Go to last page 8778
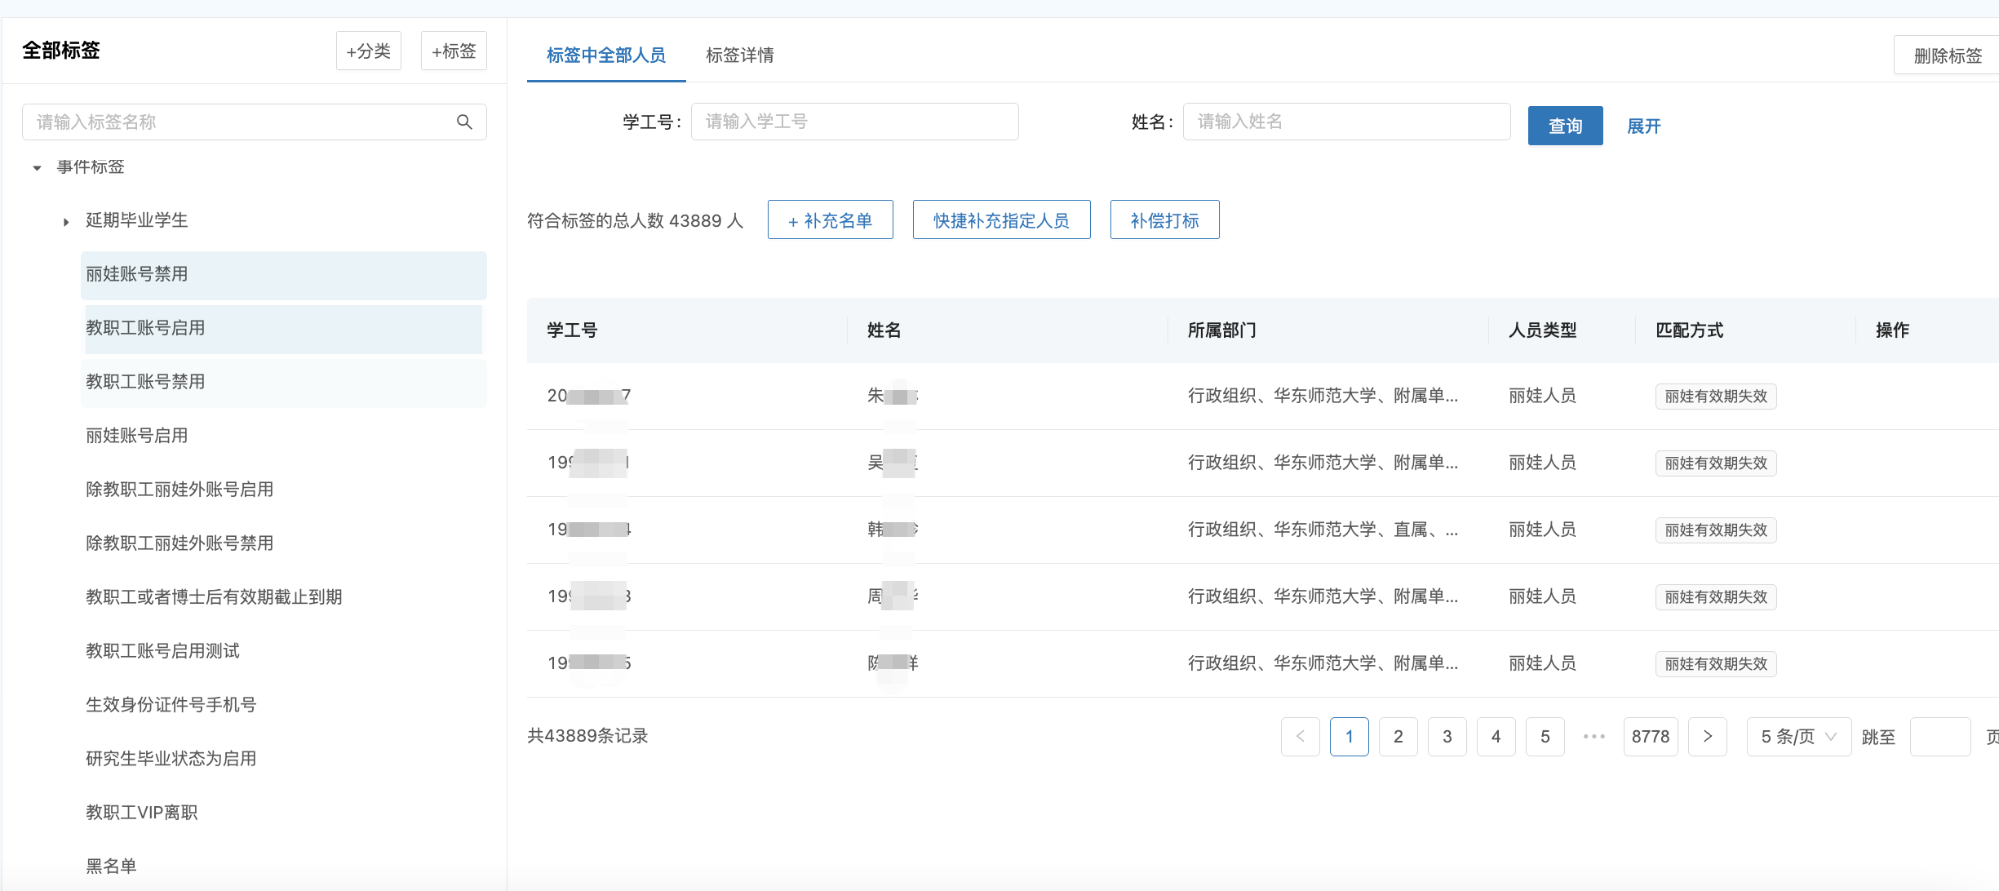 point(1651,737)
